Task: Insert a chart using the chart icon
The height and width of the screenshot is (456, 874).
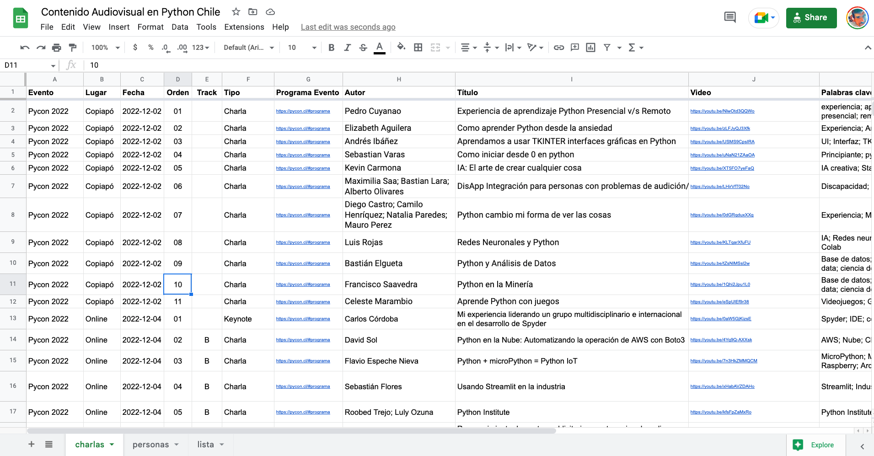Action: coord(590,48)
